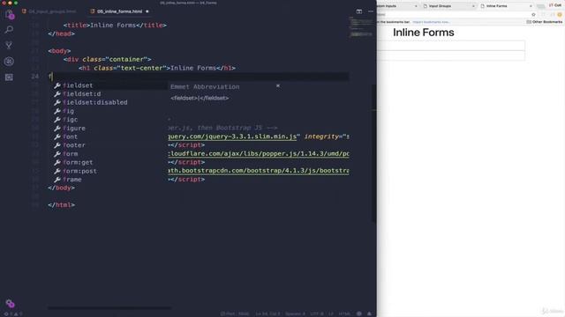The width and height of the screenshot is (565, 317).
Task: Open the Other Bookmarks folder
Action: (x=544, y=22)
